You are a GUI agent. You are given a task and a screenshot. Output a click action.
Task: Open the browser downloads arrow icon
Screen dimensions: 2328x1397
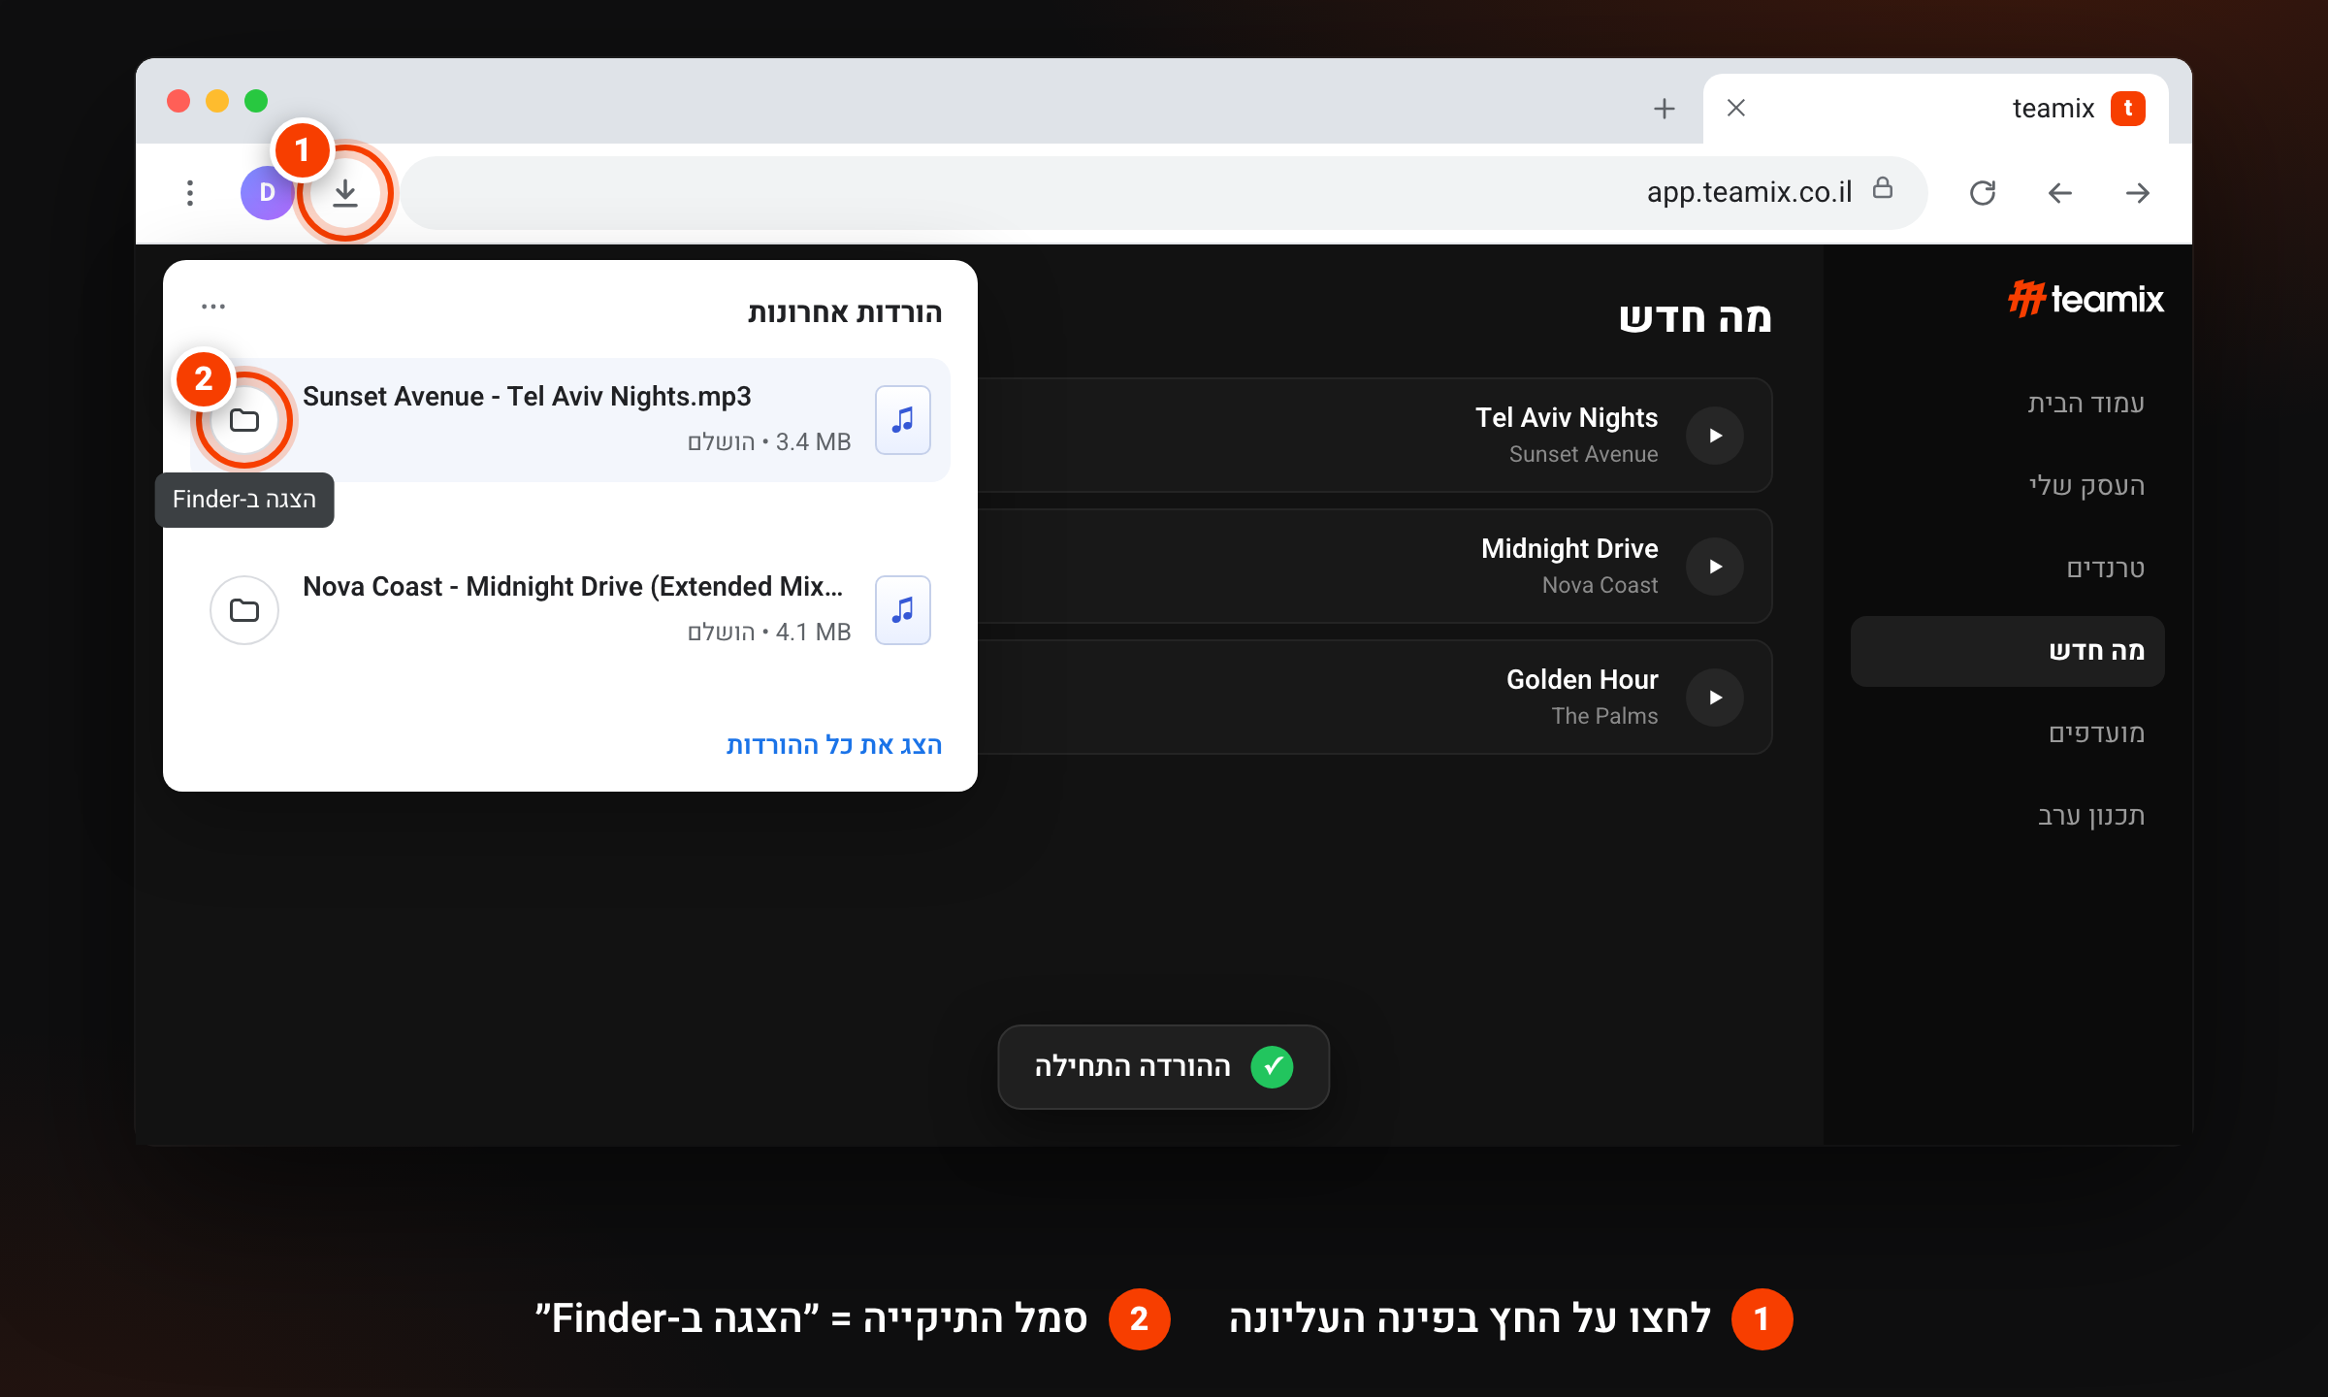tap(345, 193)
